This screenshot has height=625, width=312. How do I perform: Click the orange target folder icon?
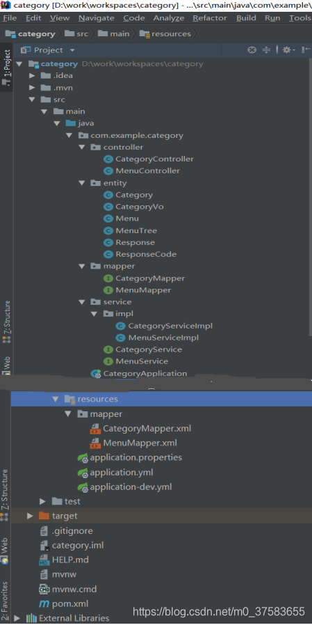click(44, 516)
